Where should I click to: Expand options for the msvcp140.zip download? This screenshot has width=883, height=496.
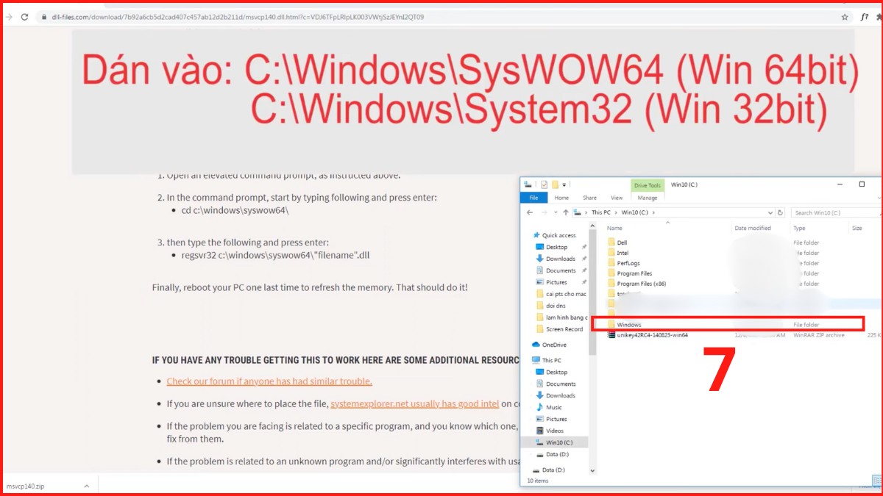point(86,486)
